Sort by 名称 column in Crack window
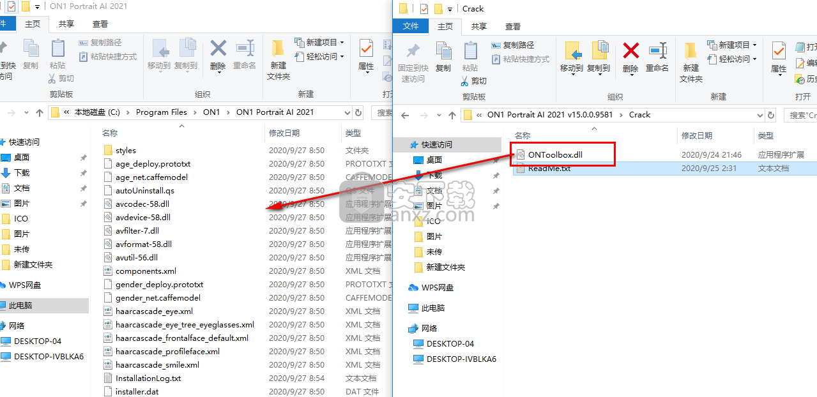The image size is (817, 397). point(523,136)
